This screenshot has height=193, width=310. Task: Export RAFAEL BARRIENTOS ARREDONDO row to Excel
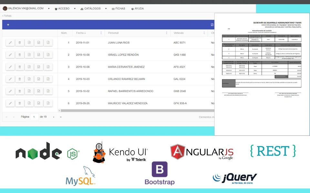coord(48,91)
